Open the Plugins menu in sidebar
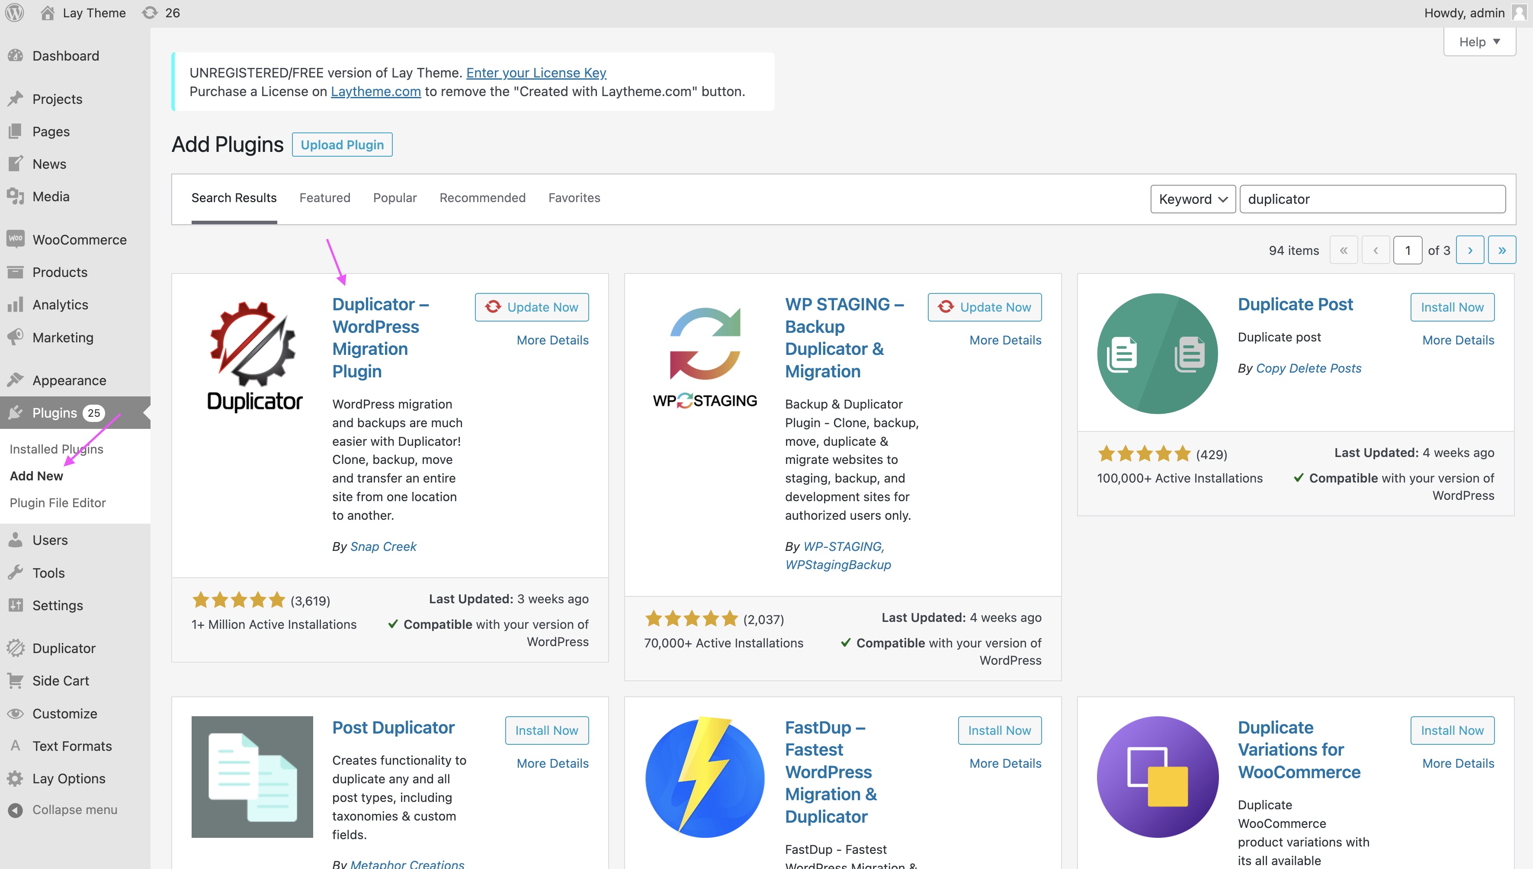Image resolution: width=1533 pixels, height=869 pixels. coord(75,412)
